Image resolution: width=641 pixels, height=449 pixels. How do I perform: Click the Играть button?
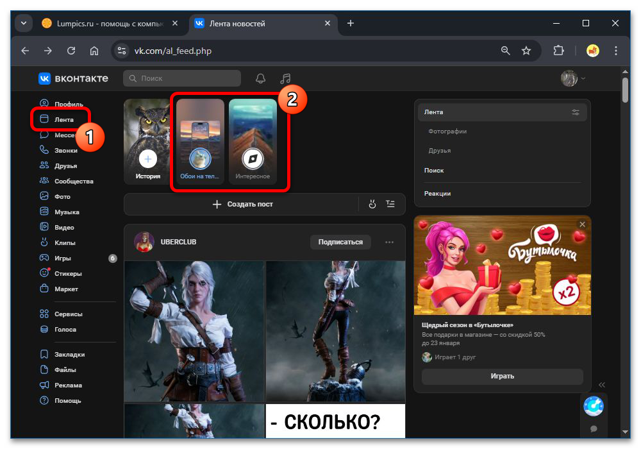tap(502, 377)
